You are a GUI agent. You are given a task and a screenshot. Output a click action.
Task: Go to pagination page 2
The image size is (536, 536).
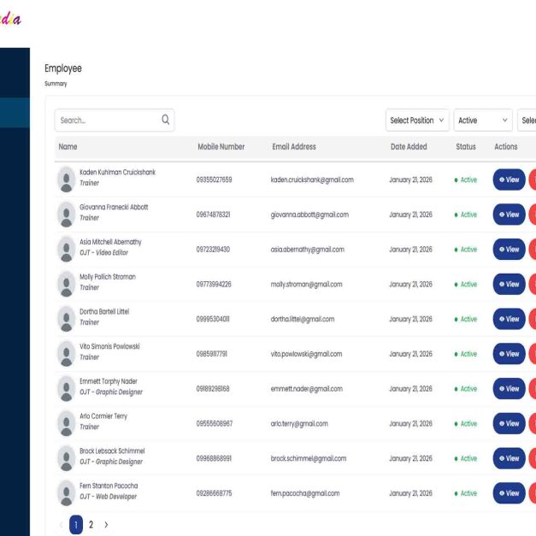(x=91, y=525)
